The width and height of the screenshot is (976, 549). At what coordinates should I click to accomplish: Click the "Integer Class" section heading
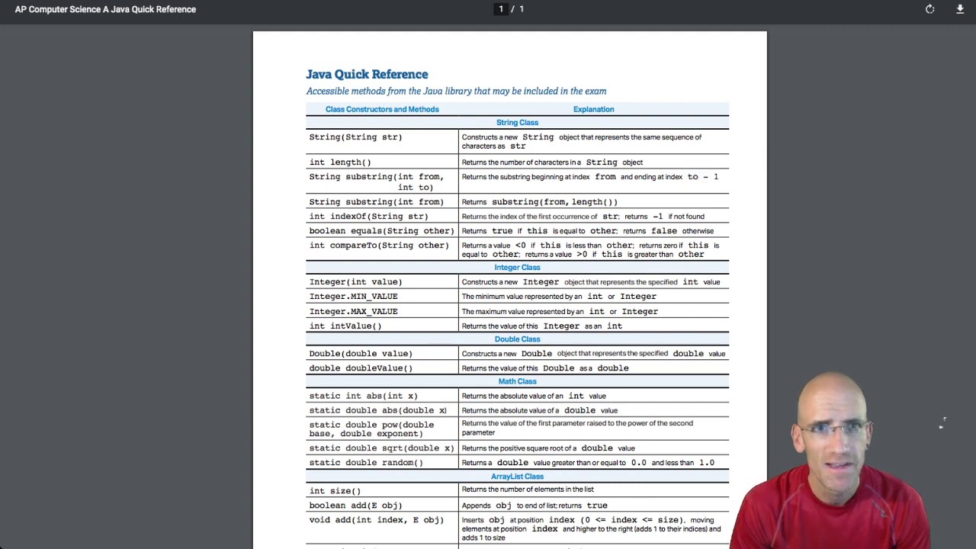tap(517, 267)
